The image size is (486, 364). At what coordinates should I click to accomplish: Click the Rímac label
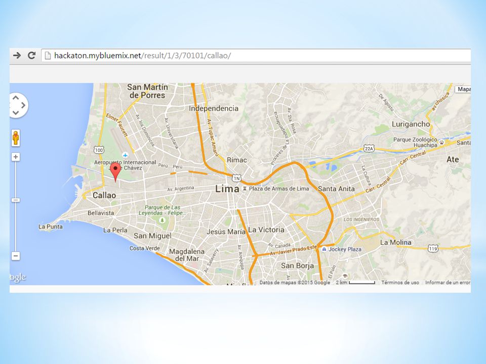(237, 160)
